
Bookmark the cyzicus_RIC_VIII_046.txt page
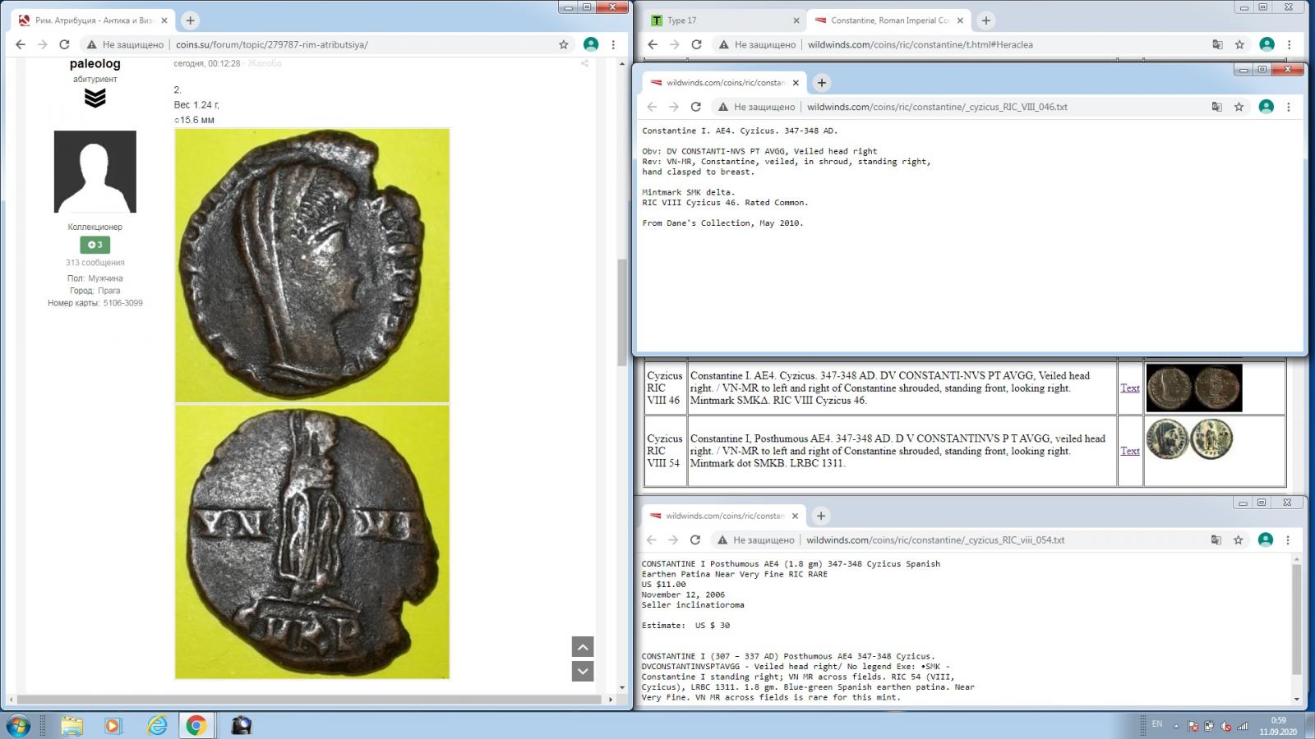coord(1239,107)
